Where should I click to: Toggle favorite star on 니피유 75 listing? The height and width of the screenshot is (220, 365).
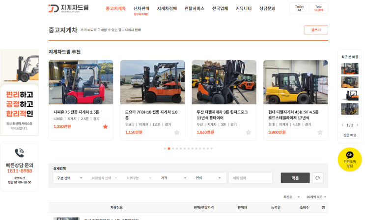click(106, 126)
